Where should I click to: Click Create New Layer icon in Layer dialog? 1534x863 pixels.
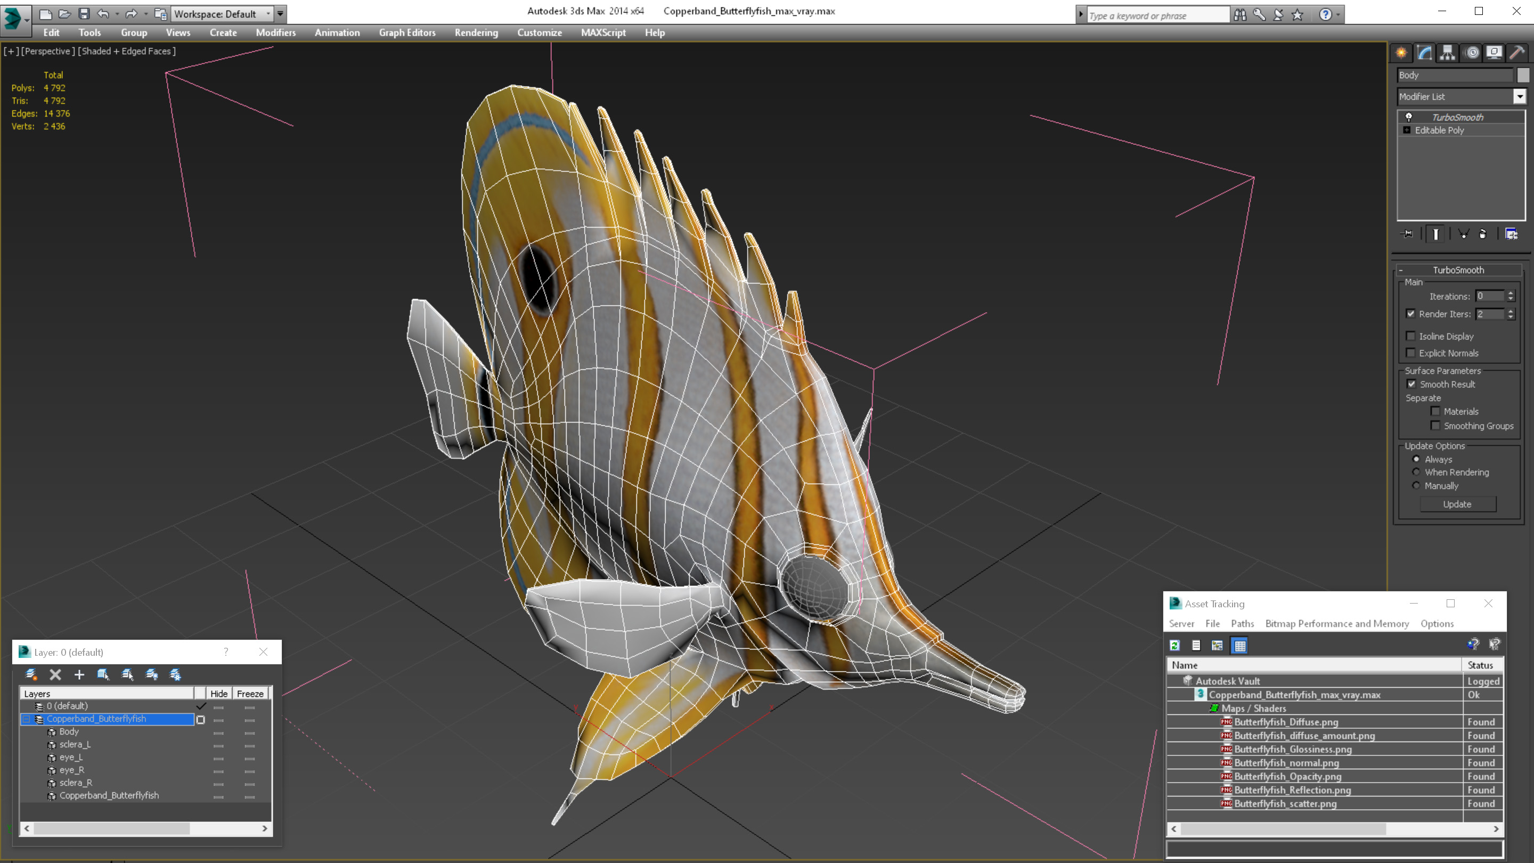point(31,675)
